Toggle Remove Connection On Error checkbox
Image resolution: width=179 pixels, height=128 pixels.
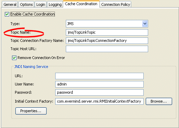14,58
